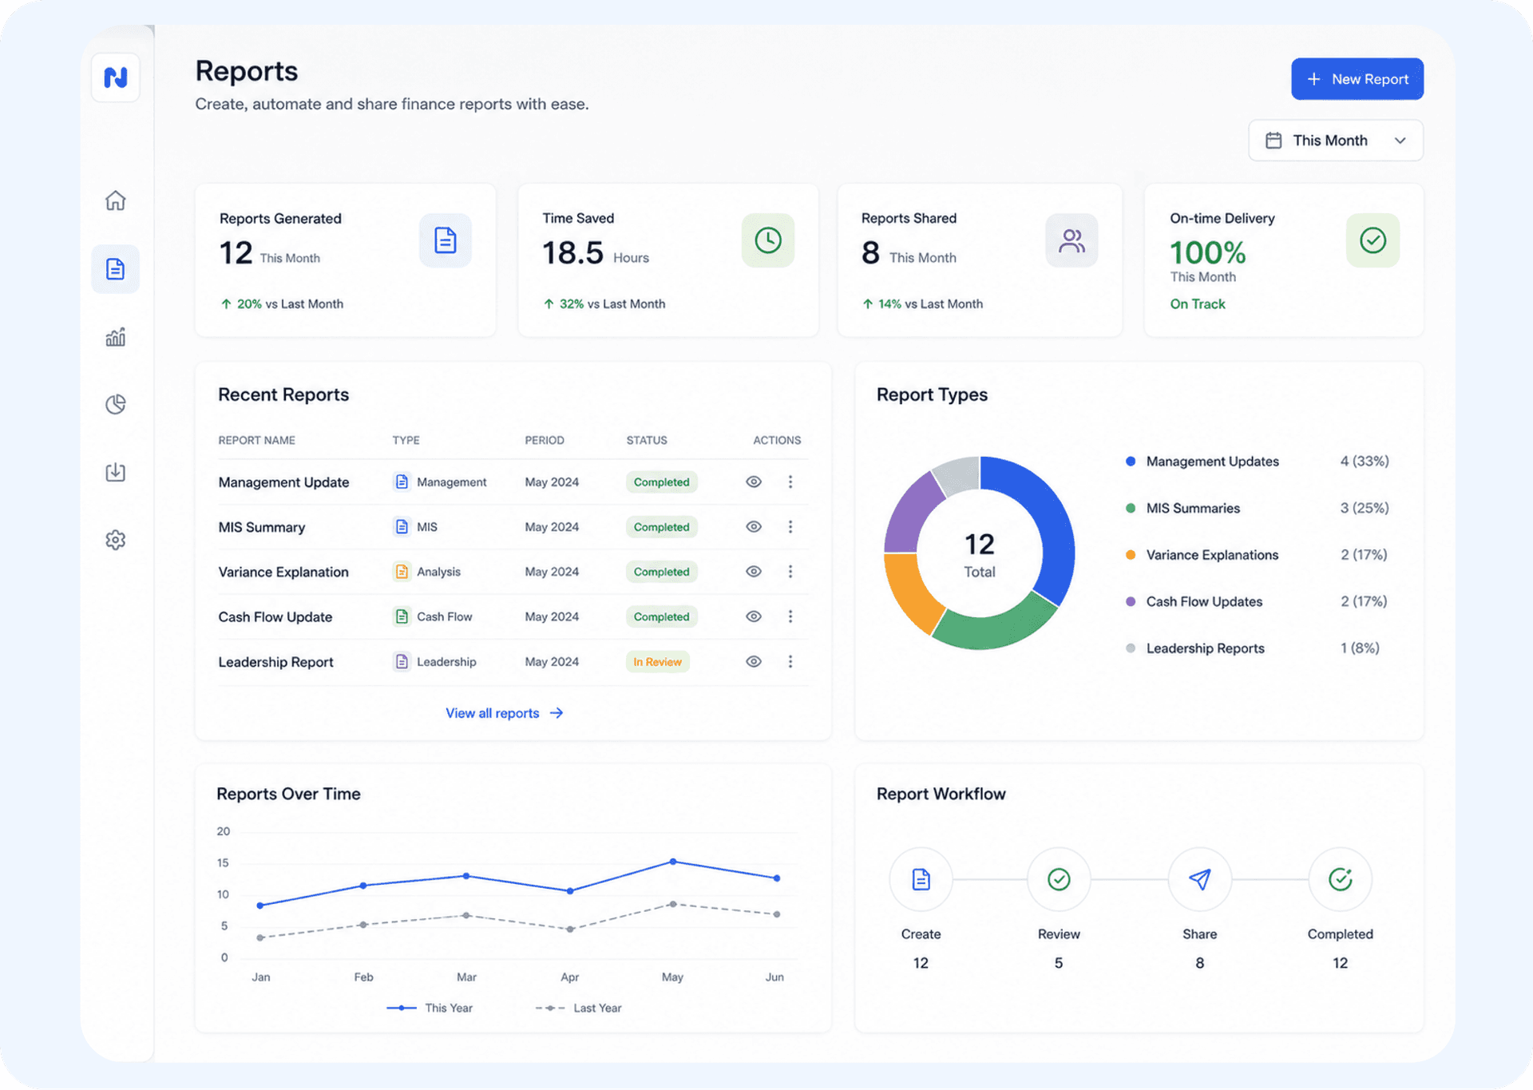Follow the View all reports link
The height and width of the screenshot is (1090, 1533).
[504, 713]
